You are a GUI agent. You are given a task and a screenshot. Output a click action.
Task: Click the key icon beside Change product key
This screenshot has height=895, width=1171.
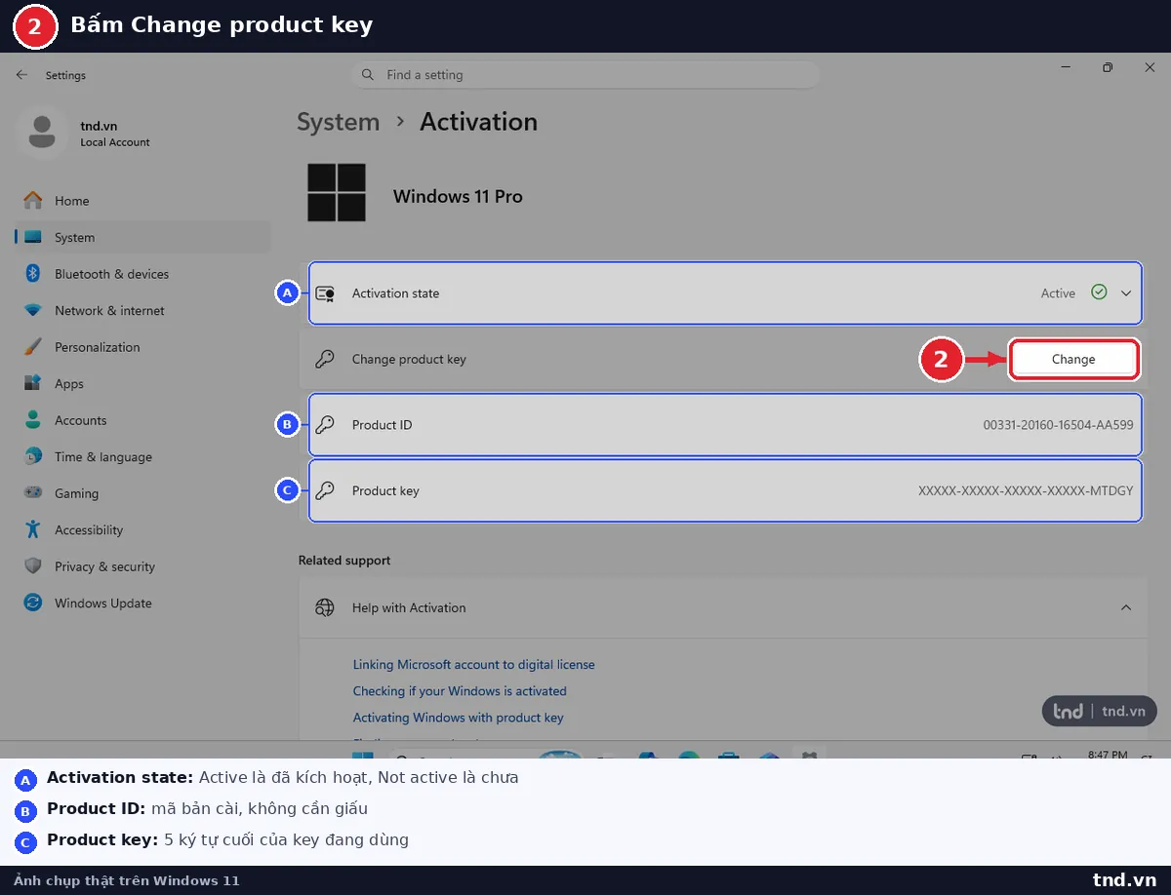325,359
